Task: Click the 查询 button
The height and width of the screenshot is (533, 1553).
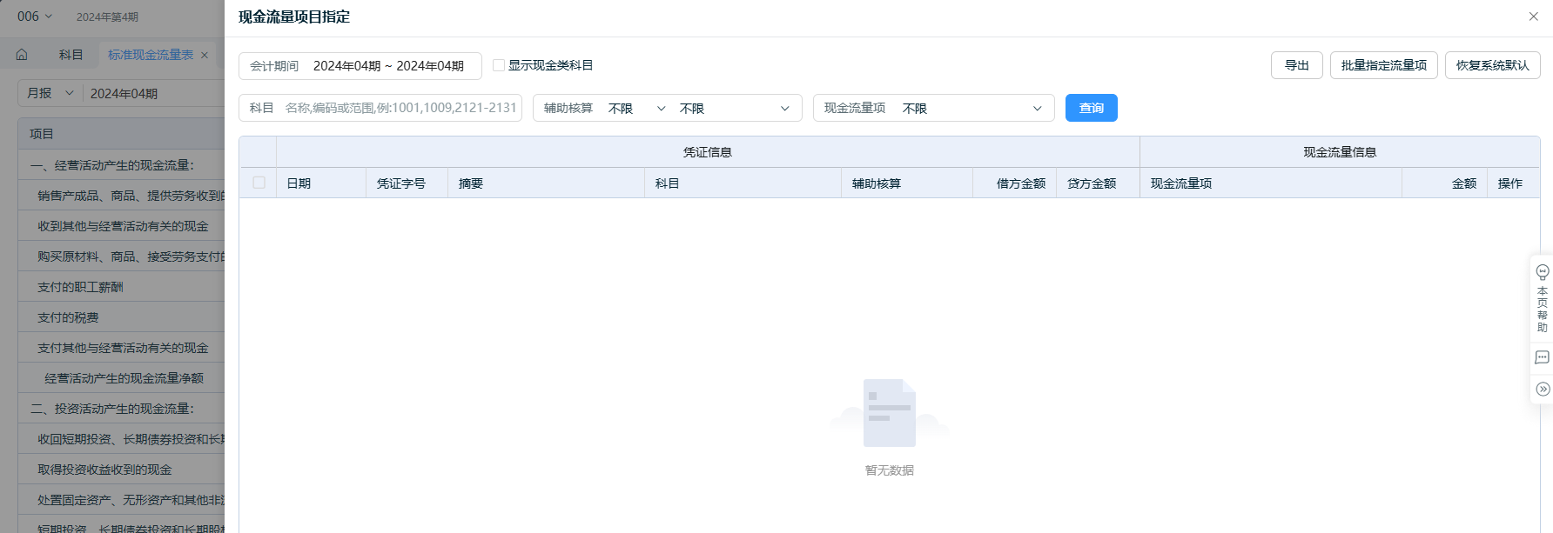Action: tap(1091, 108)
